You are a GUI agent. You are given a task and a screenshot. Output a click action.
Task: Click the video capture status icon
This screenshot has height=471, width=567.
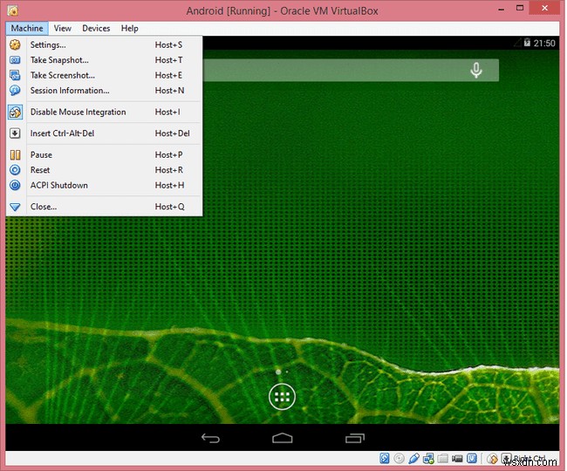point(457,458)
